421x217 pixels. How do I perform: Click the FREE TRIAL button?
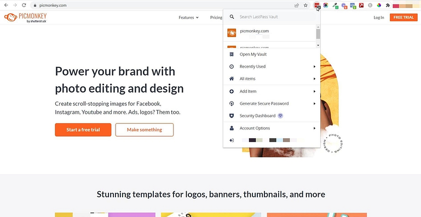(403, 17)
